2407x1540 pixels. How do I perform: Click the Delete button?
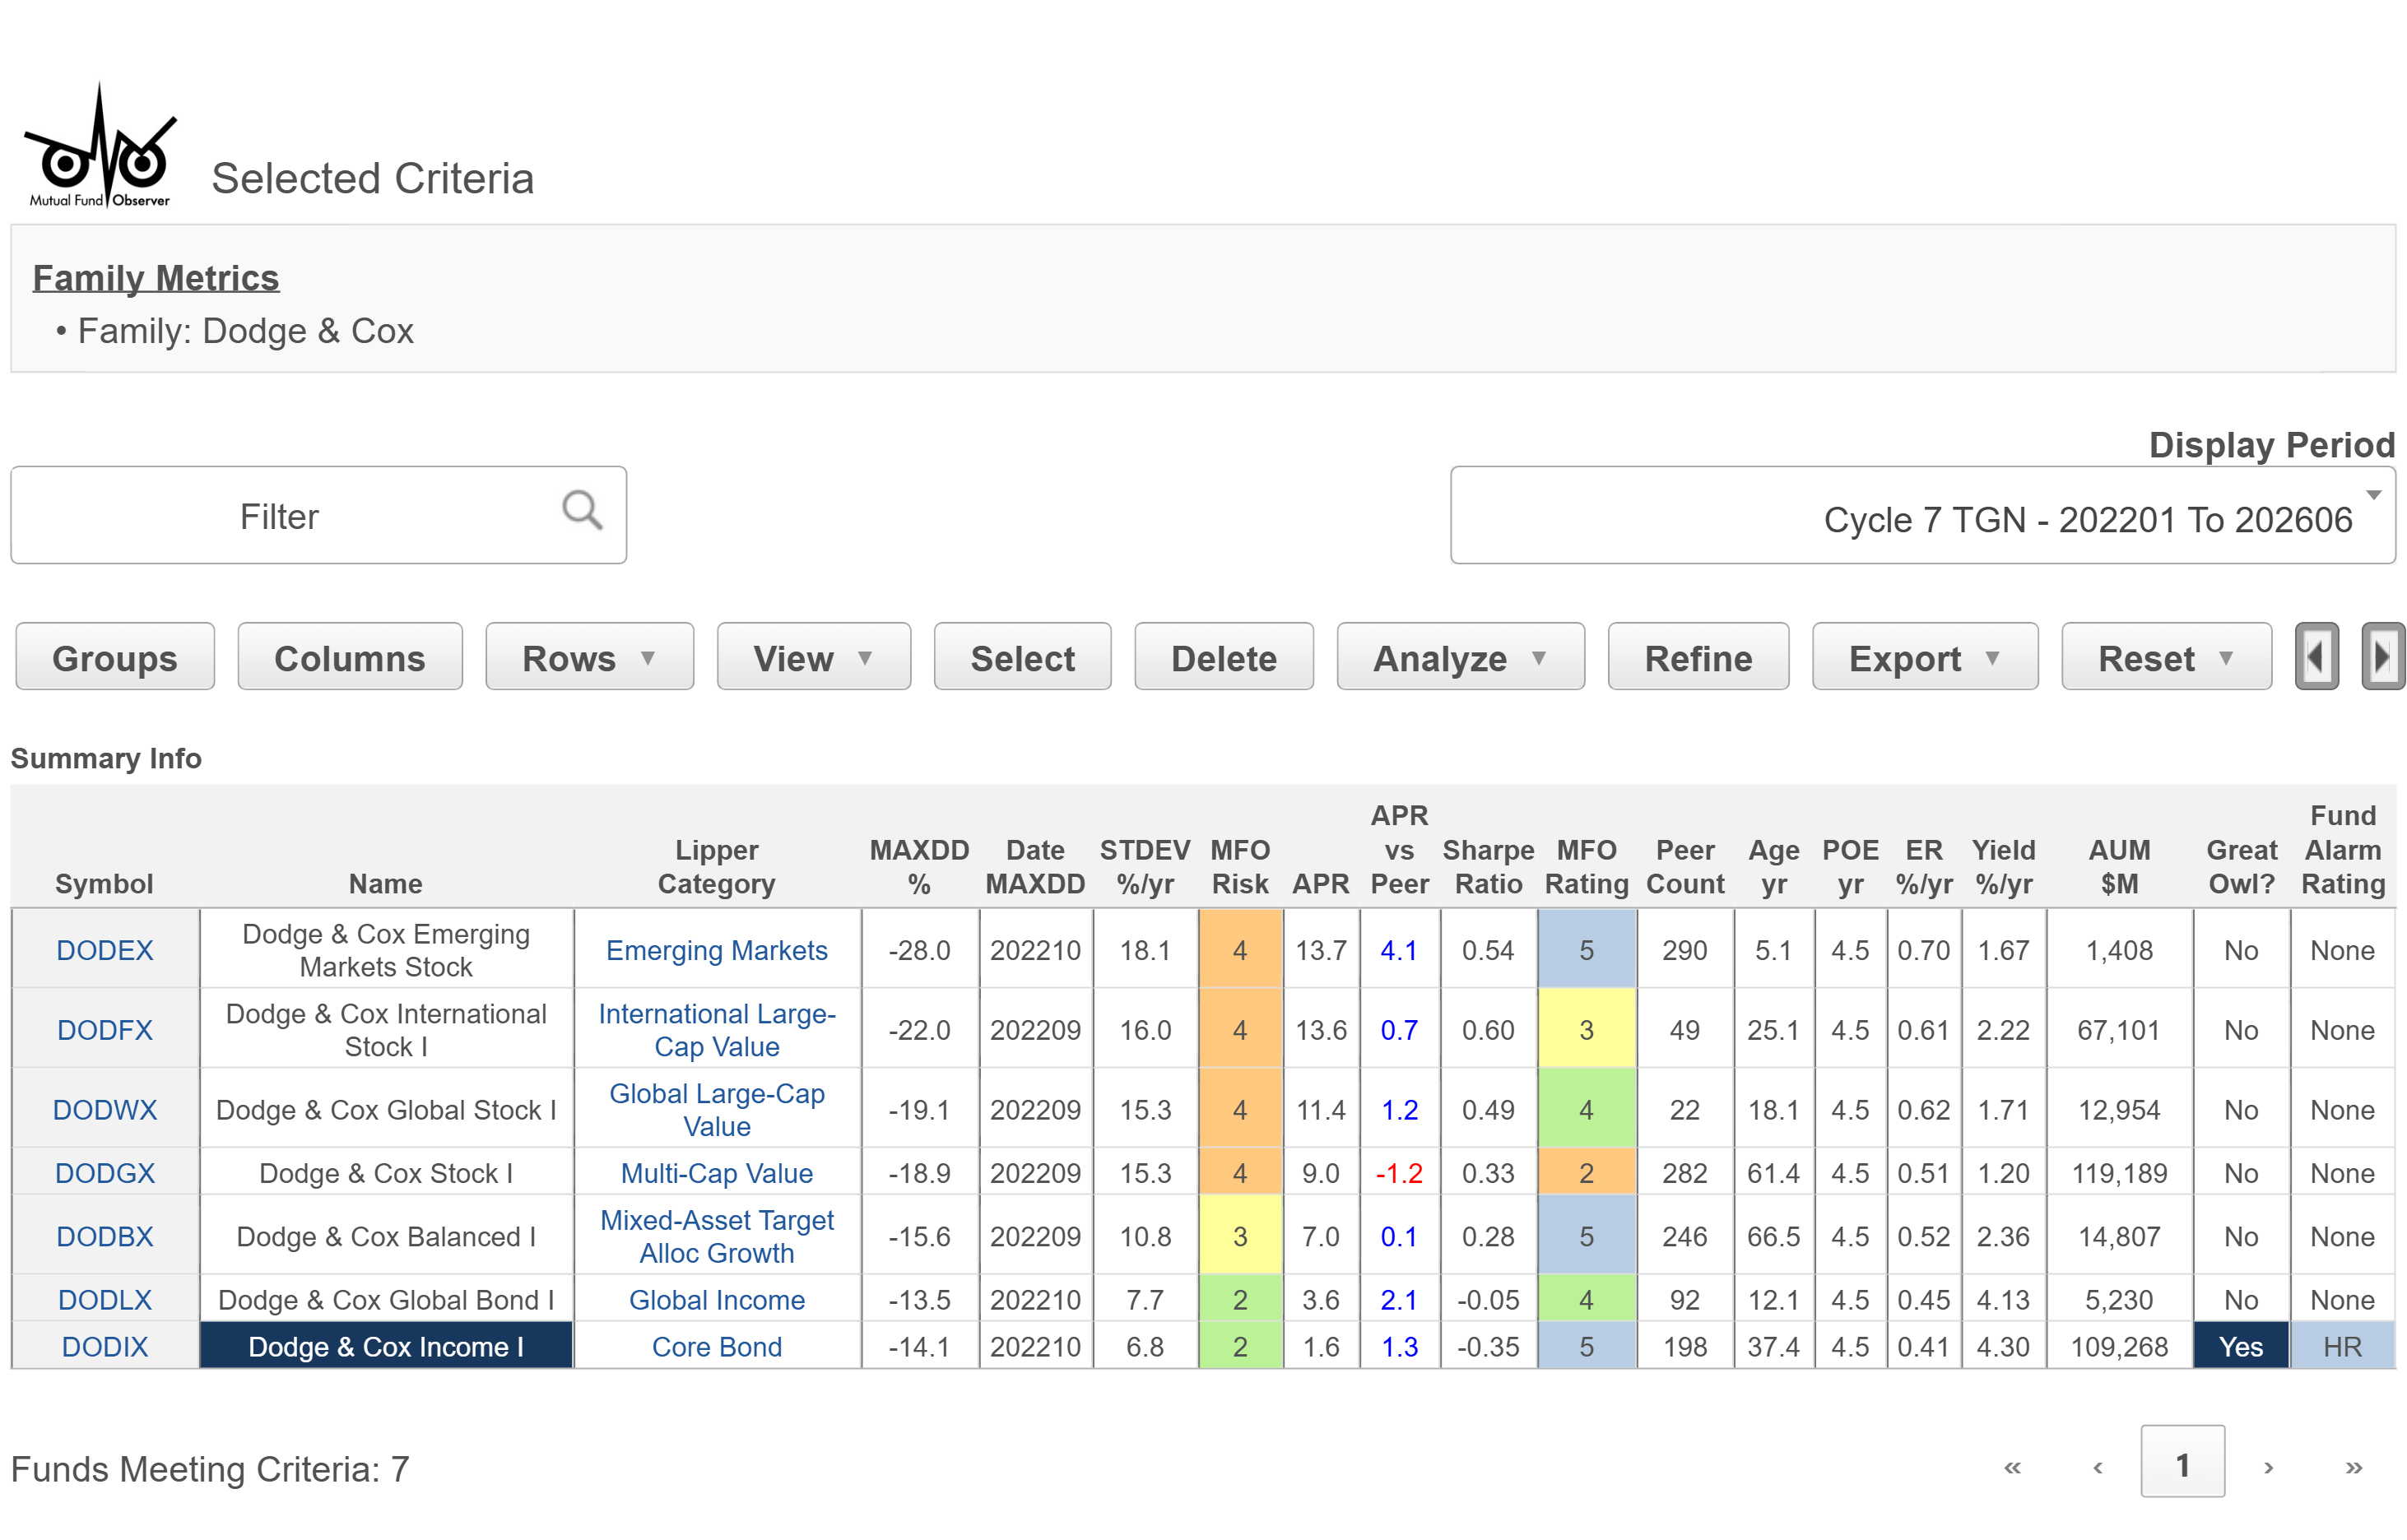tap(1223, 657)
